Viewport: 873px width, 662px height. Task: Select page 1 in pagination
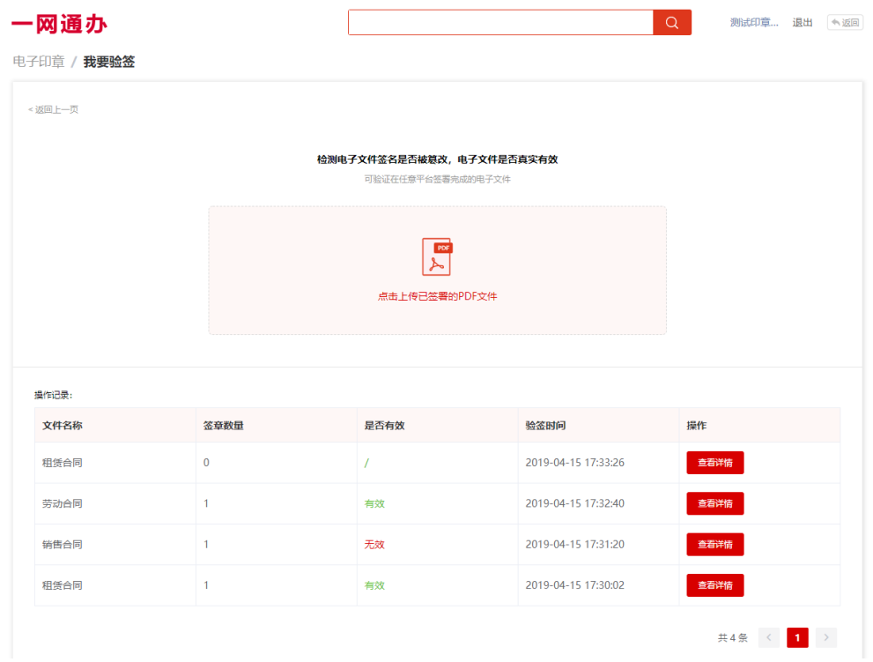click(x=797, y=637)
